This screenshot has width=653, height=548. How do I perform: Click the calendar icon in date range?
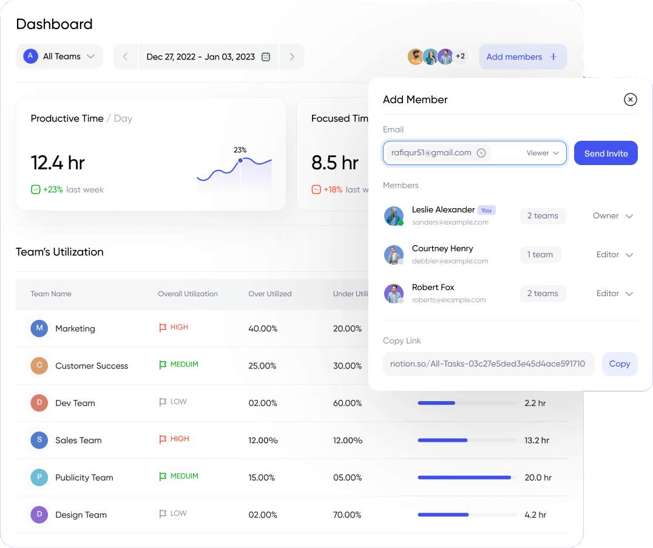[x=265, y=57]
